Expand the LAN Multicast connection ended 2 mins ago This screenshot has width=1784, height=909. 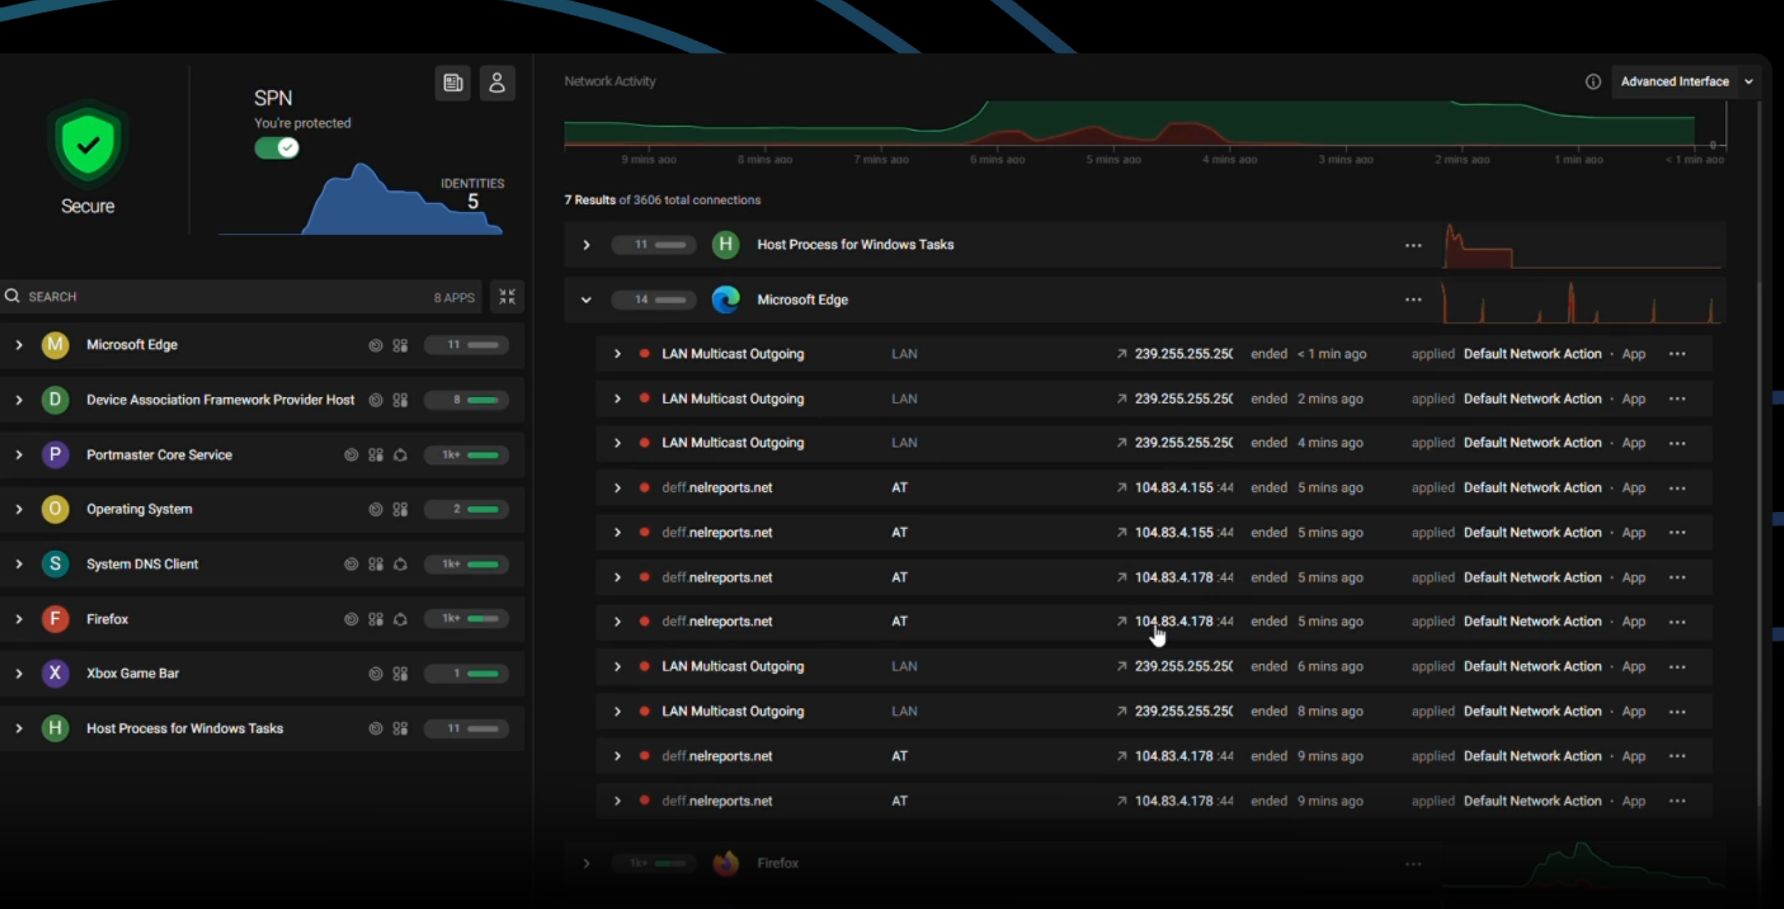click(617, 399)
